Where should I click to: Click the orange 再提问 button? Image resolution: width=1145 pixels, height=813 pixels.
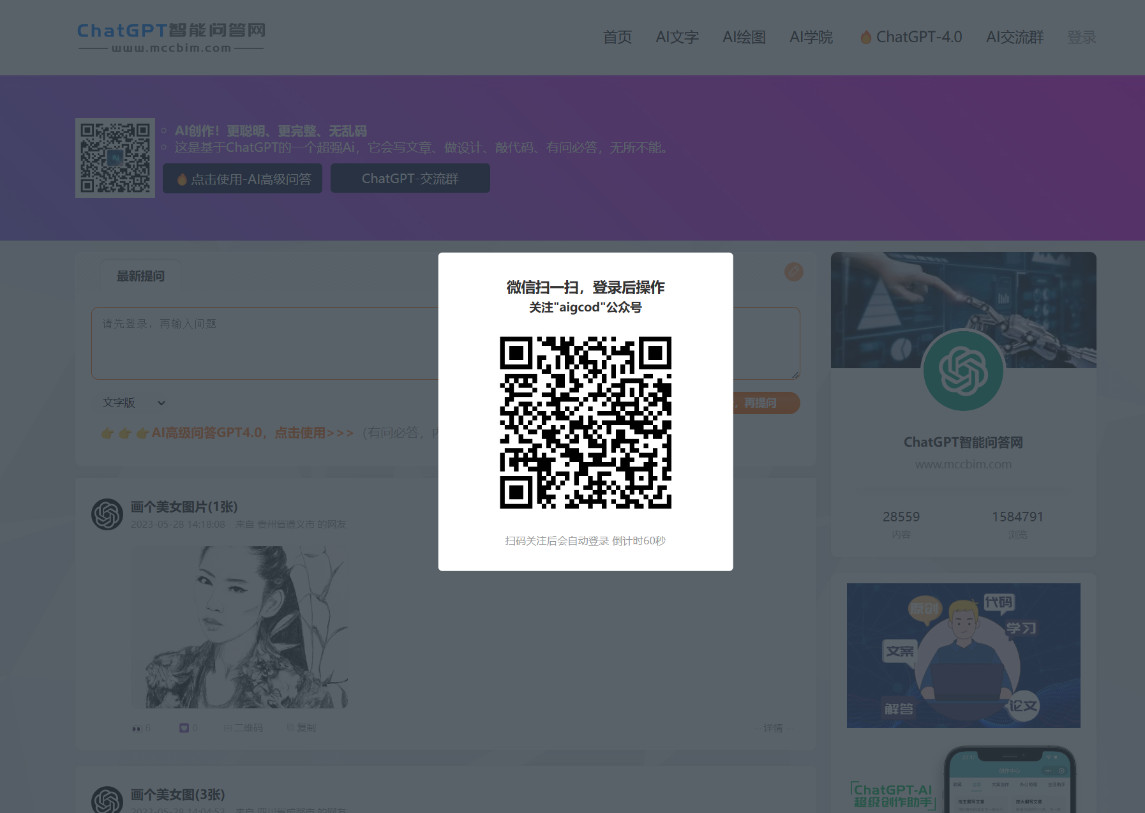click(x=765, y=403)
